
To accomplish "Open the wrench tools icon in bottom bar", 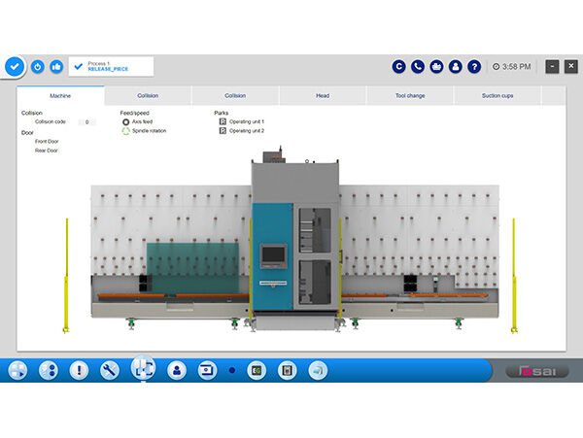I will click(x=110, y=370).
